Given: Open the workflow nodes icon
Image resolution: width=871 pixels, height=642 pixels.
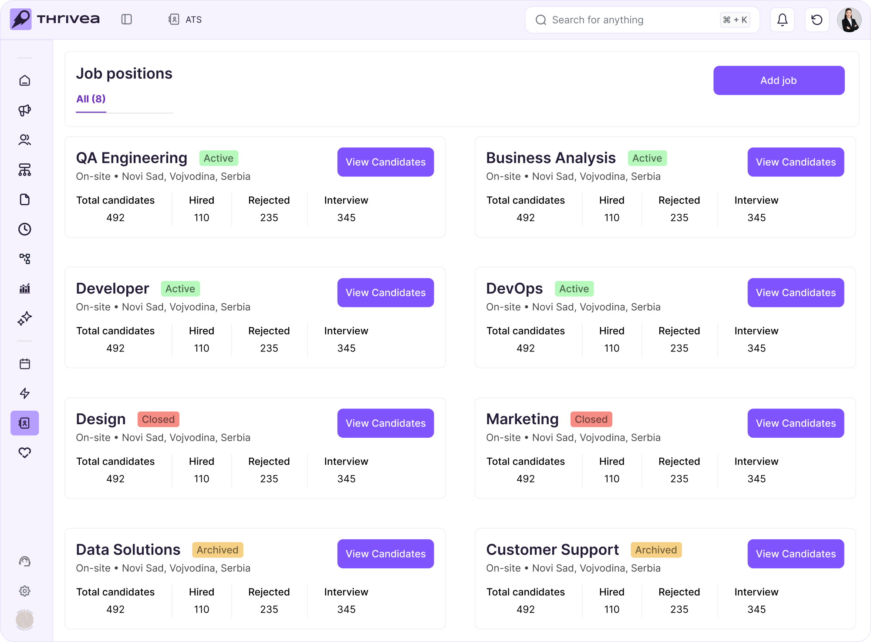Looking at the screenshot, I should pos(25,259).
